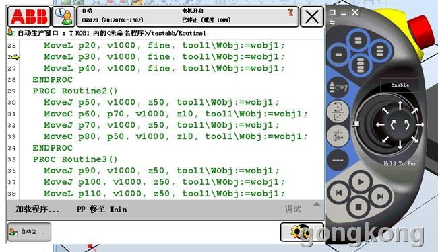This screenshot has height=252, width=438.
Task: Select PP 移至 Main option
Action: pyautogui.click(x=102, y=210)
